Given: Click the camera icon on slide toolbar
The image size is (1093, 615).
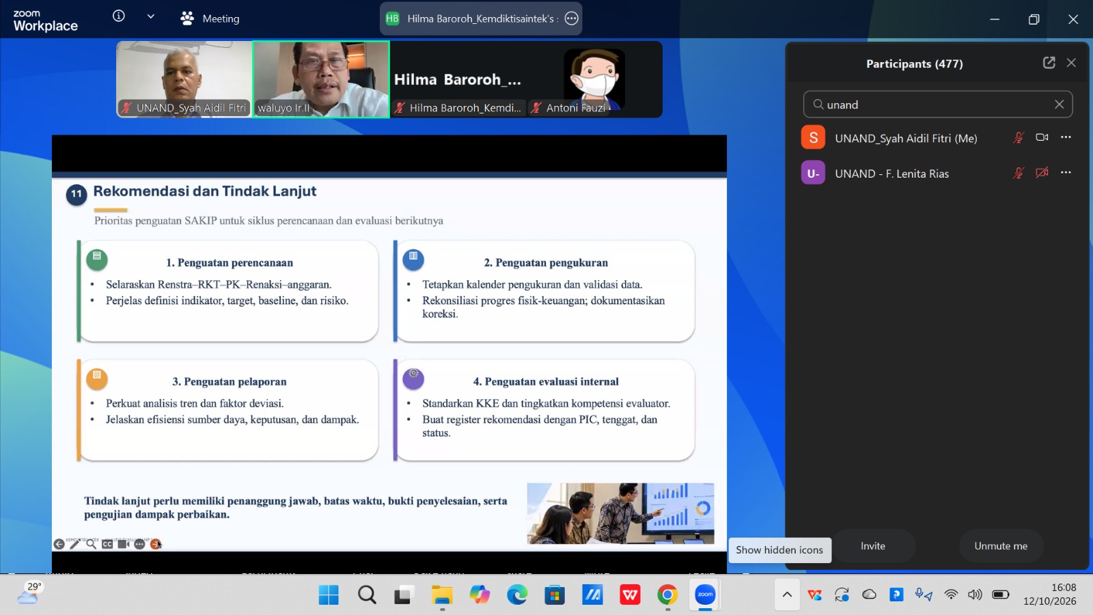Looking at the screenshot, I should (x=124, y=544).
